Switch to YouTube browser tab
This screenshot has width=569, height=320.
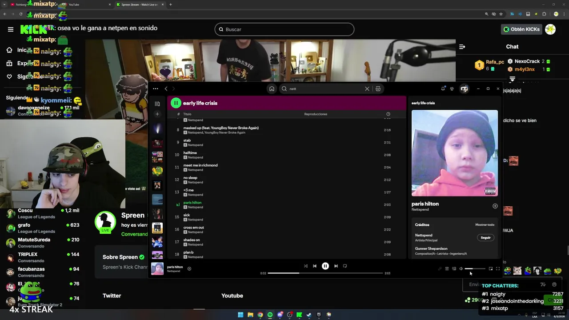click(x=85, y=4)
